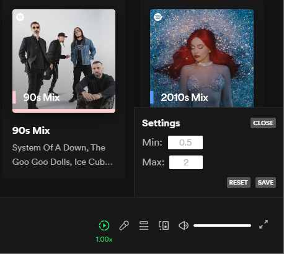The height and width of the screenshot is (254, 284).
Task: Click the volume slider bar
Action: point(222,226)
